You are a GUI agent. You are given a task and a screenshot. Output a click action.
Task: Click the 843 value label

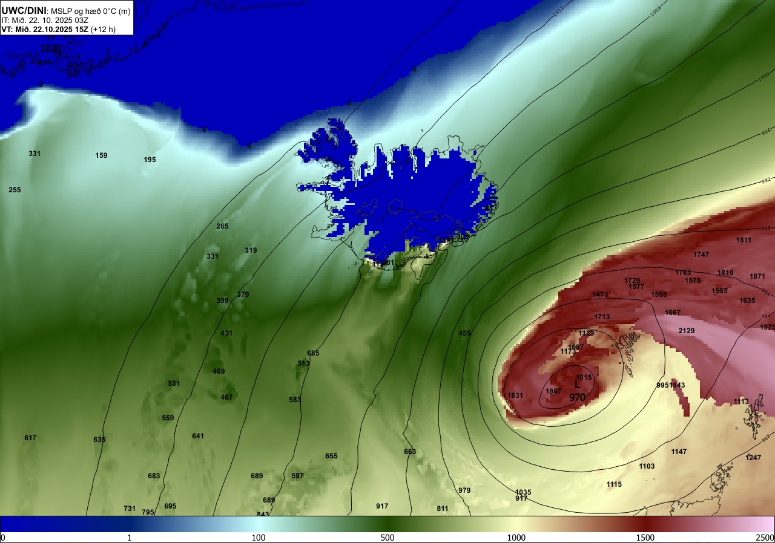(263, 515)
